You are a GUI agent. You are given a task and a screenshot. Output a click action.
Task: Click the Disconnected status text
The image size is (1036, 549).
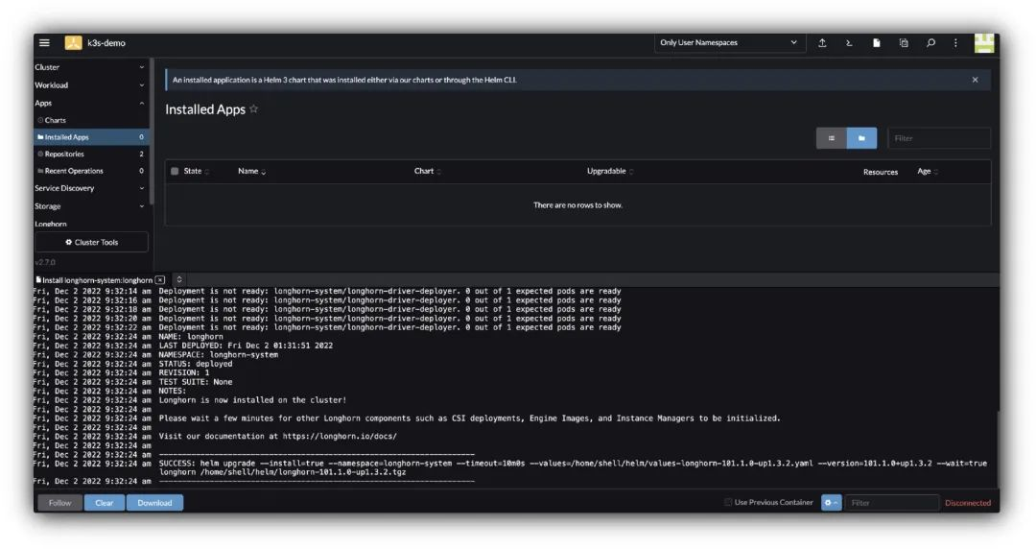(x=967, y=503)
